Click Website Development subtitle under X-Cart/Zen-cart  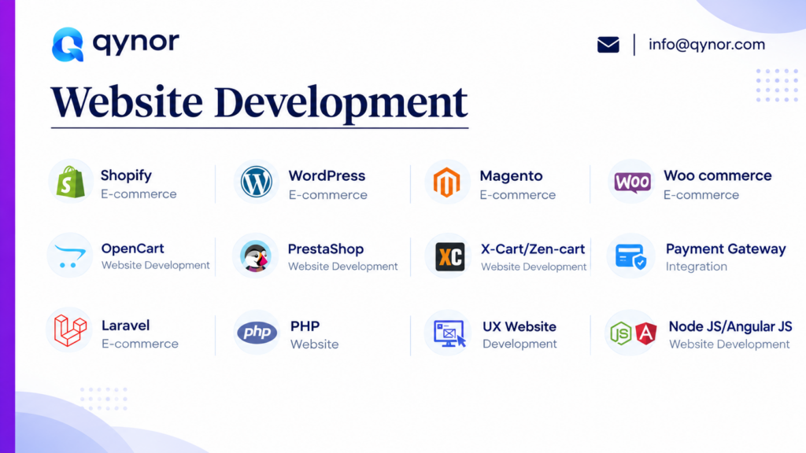point(534,267)
